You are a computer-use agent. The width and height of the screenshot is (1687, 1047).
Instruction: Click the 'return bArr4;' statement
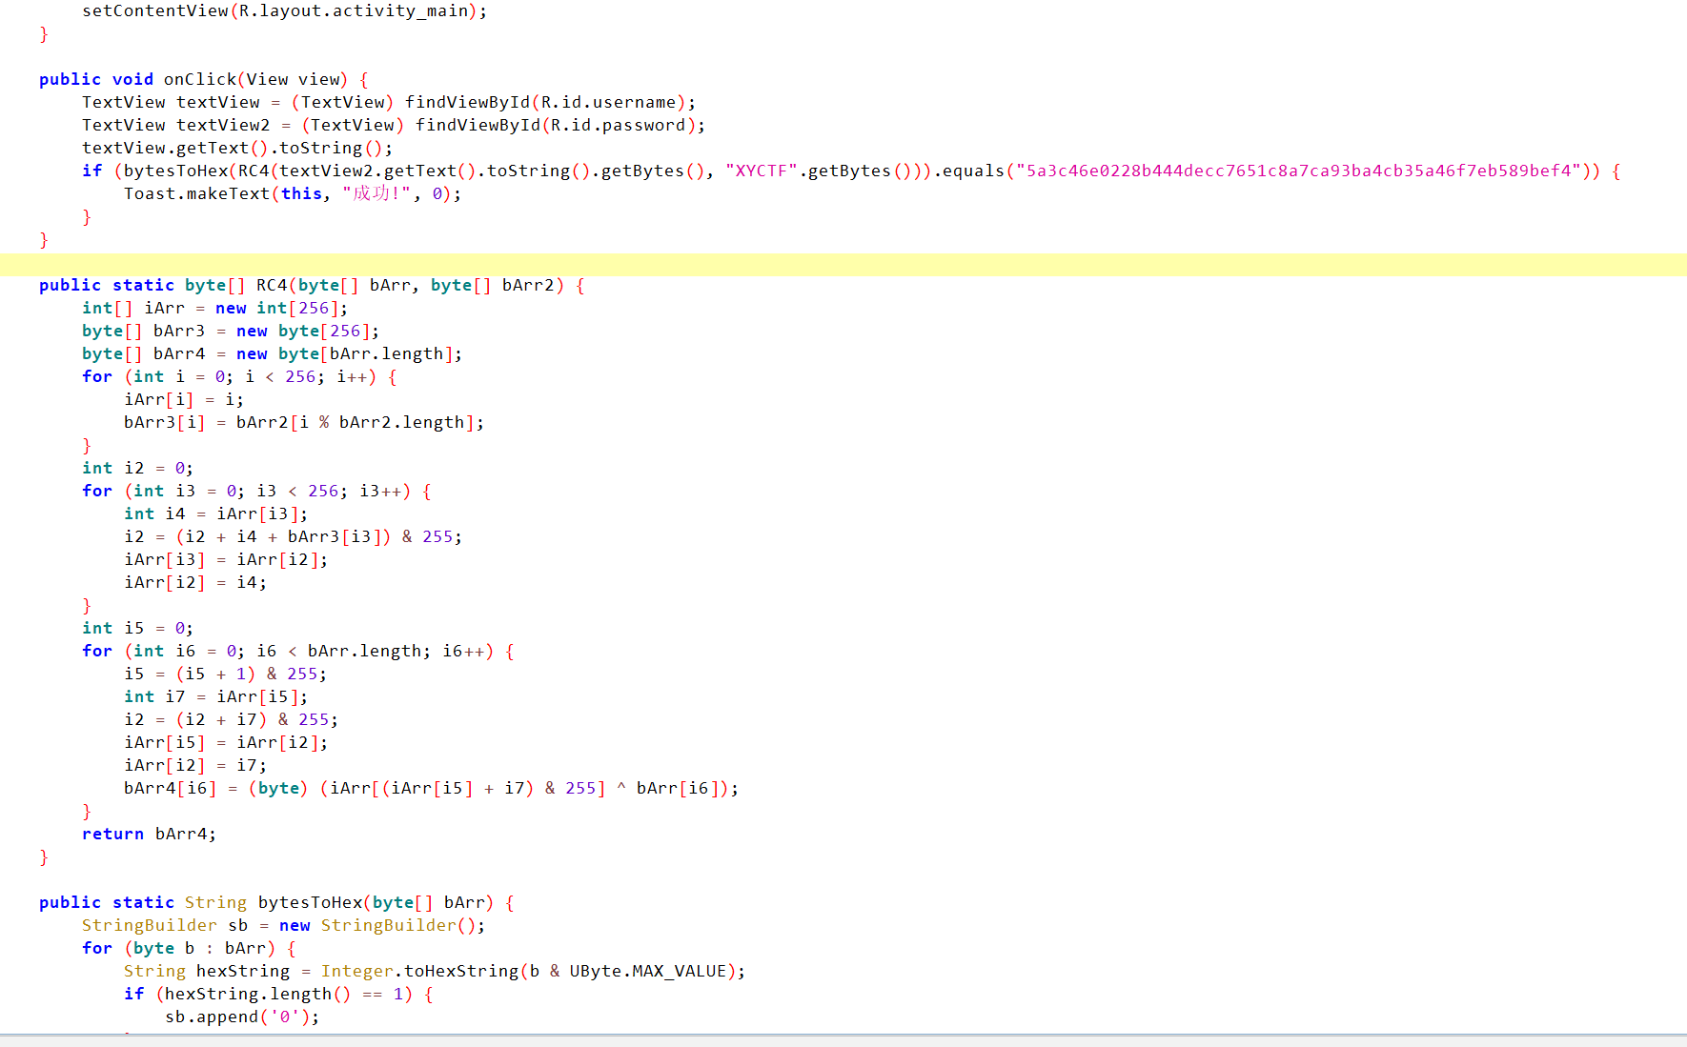(x=149, y=834)
